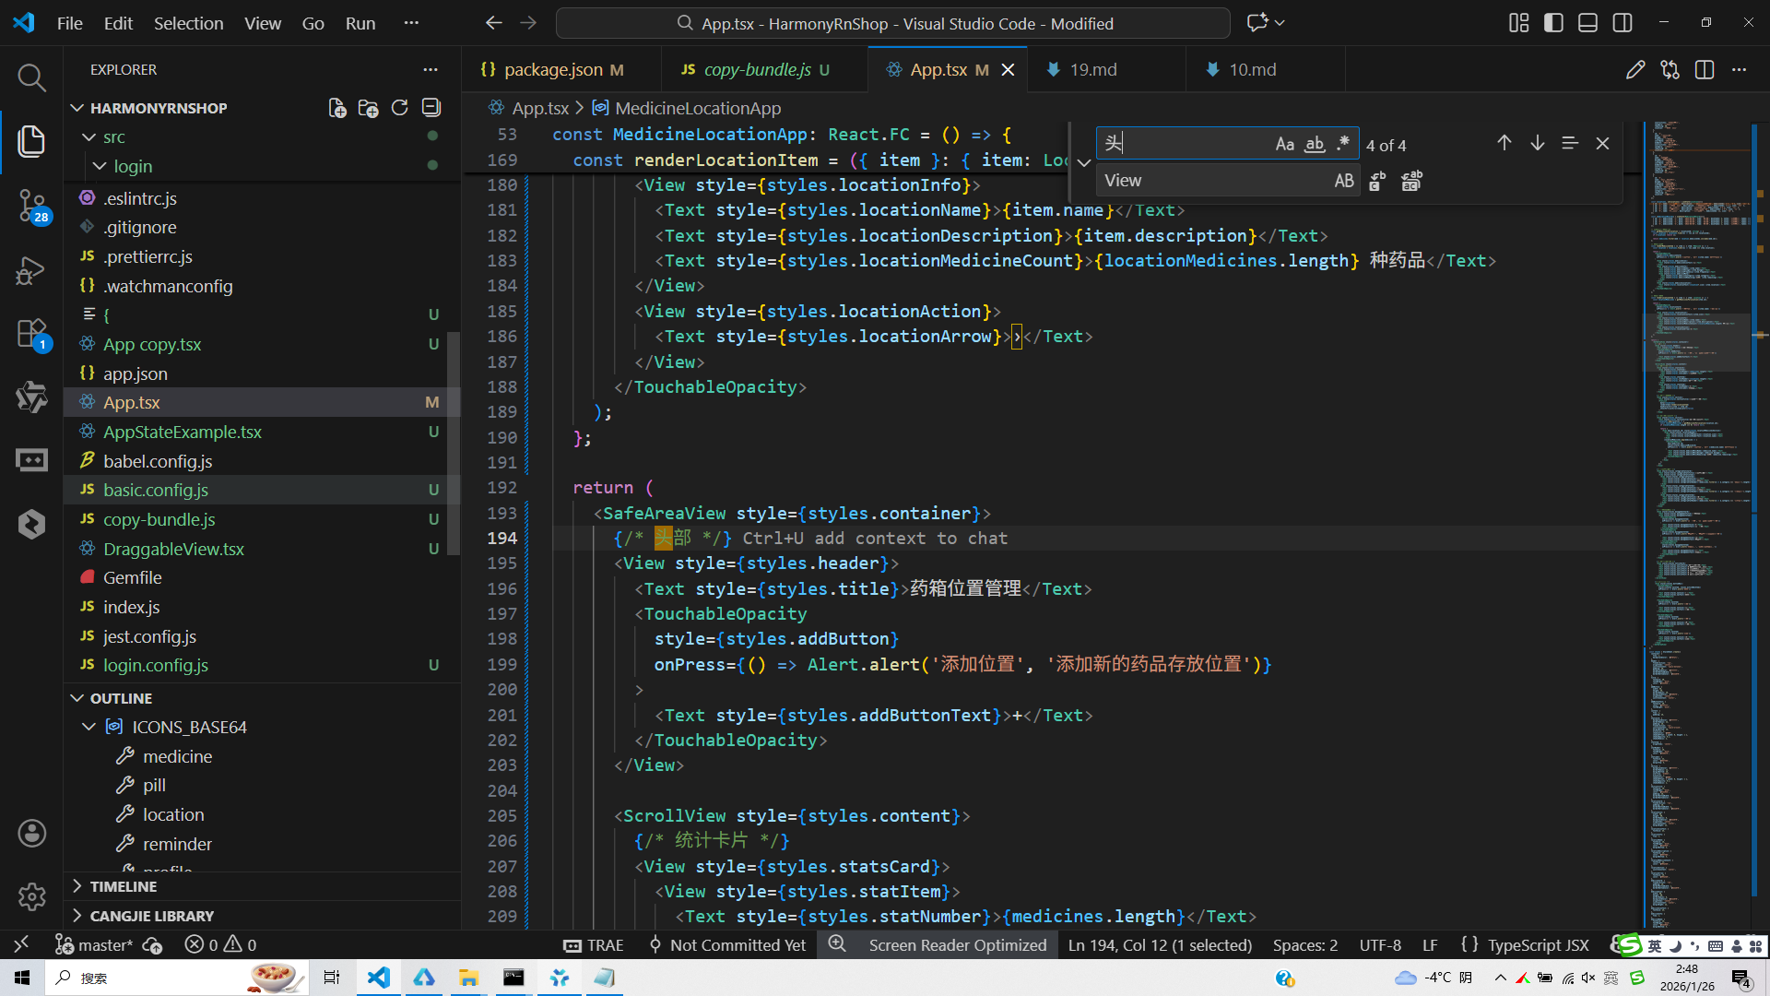This screenshot has width=1770, height=996.
Task: Click New File icon in Explorer header
Action: click(x=337, y=108)
